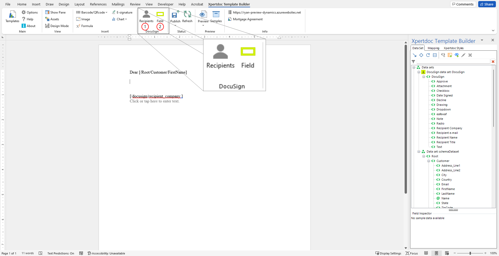Screen dimensions: 499x256
Task: Click the funnel filter icon in the pane
Action: (413, 62)
